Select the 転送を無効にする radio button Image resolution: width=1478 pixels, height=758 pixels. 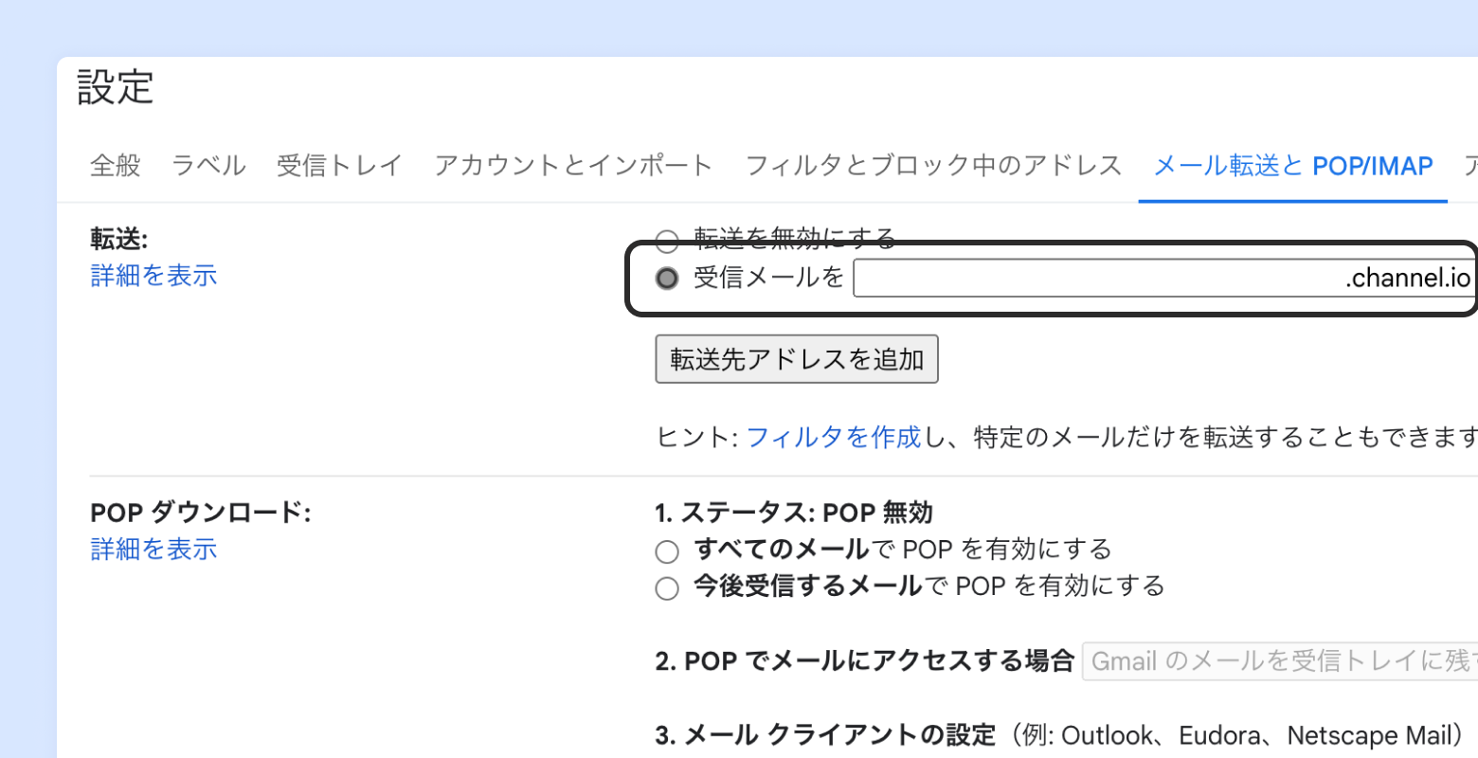tap(667, 241)
